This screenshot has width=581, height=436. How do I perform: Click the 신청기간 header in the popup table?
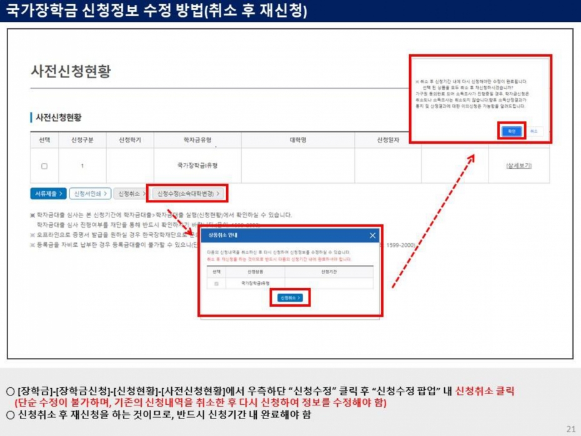[329, 272]
